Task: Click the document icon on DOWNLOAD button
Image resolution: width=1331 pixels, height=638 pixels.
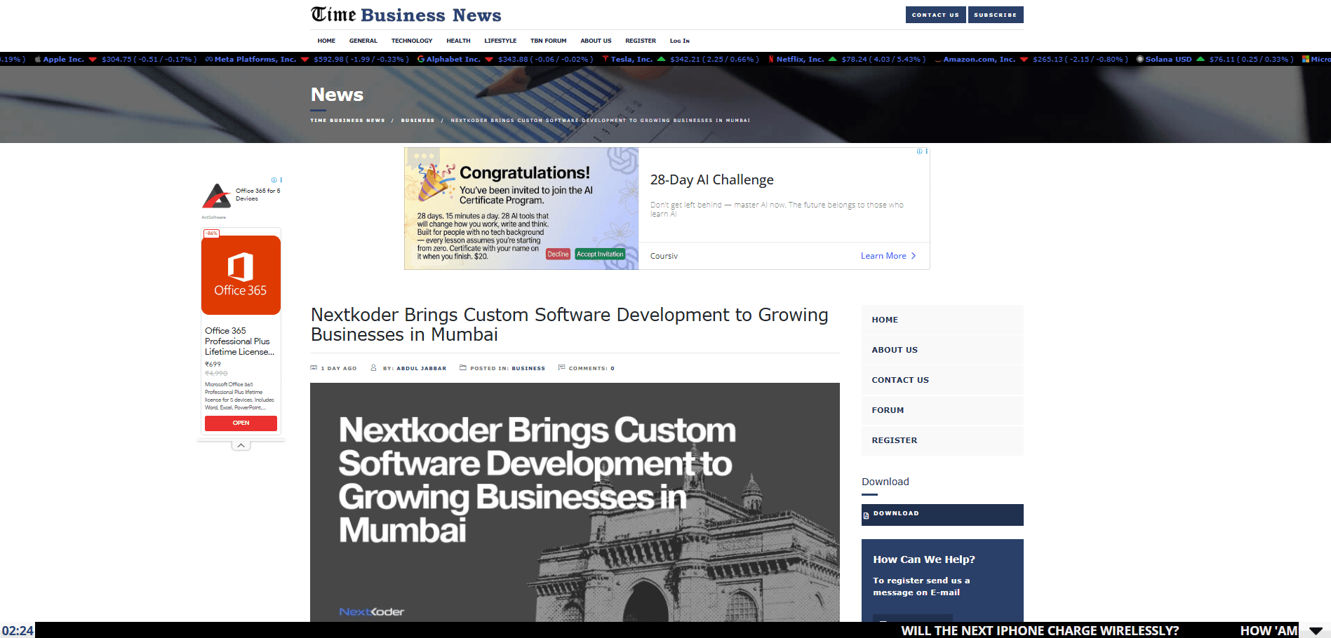Action: point(866,516)
